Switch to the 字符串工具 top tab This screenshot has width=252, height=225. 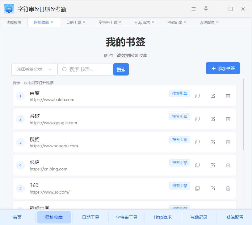tap(108, 22)
